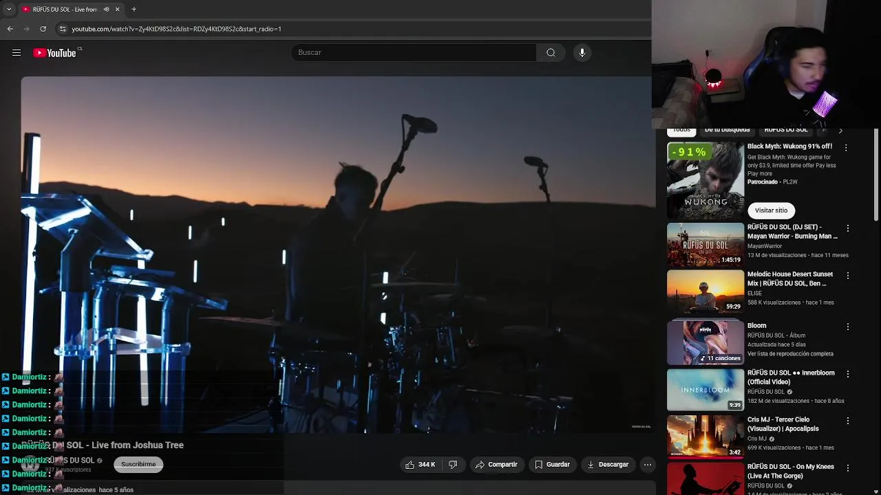Screen dimensions: 881x495
Task: Dislike the video with thumbs down
Action: tap(453, 465)
